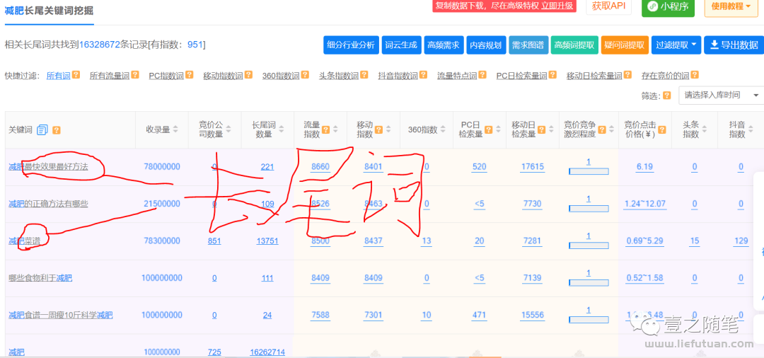Click the 获取API button

pos(608,6)
